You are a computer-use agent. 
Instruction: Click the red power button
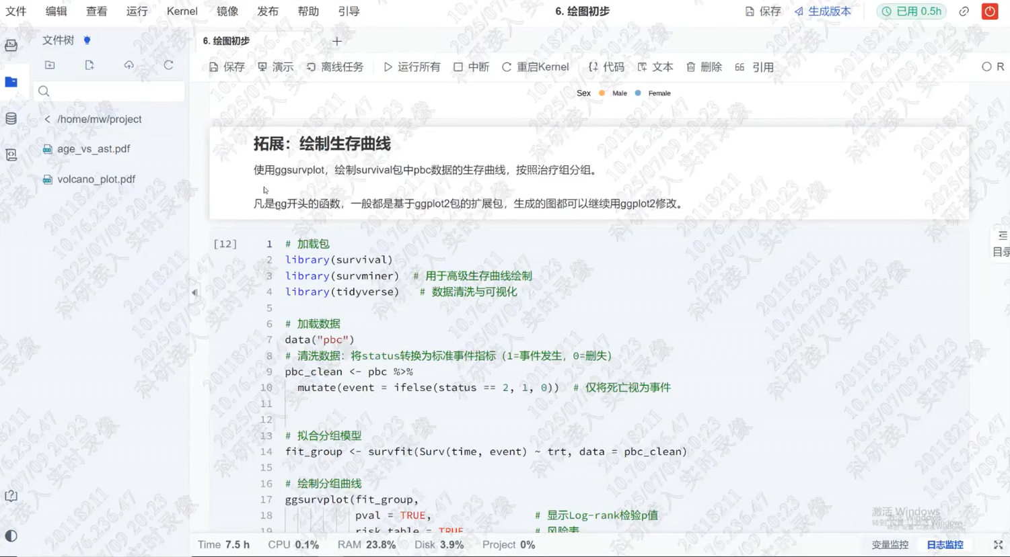(990, 11)
